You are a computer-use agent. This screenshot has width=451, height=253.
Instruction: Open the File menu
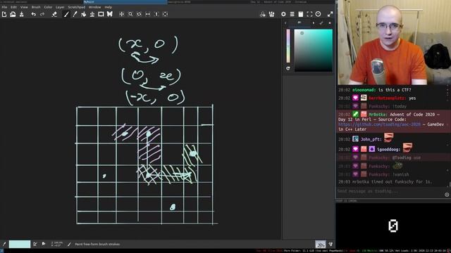4,7
